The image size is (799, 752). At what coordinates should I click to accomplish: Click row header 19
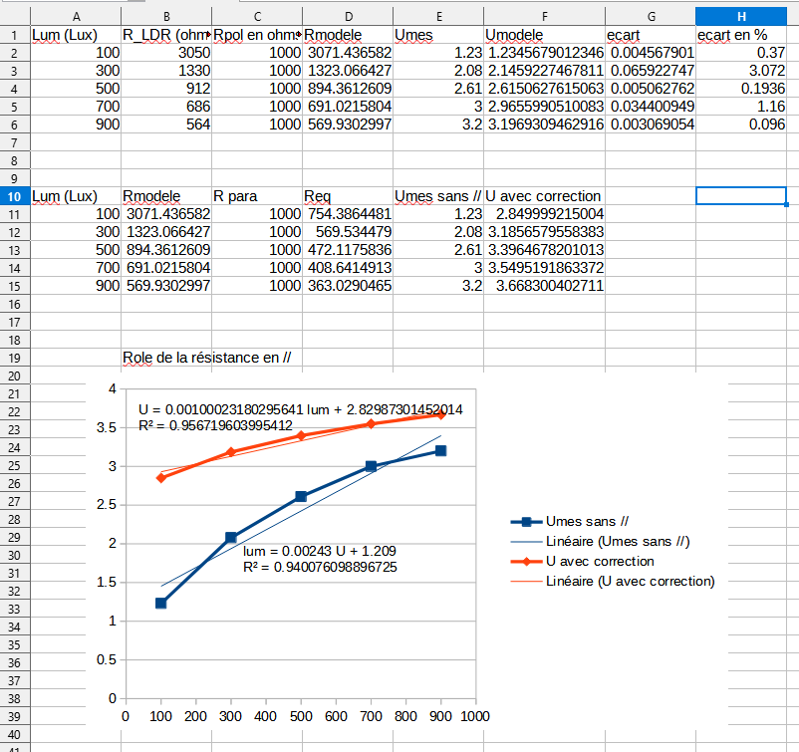click(x=14, y=358)
